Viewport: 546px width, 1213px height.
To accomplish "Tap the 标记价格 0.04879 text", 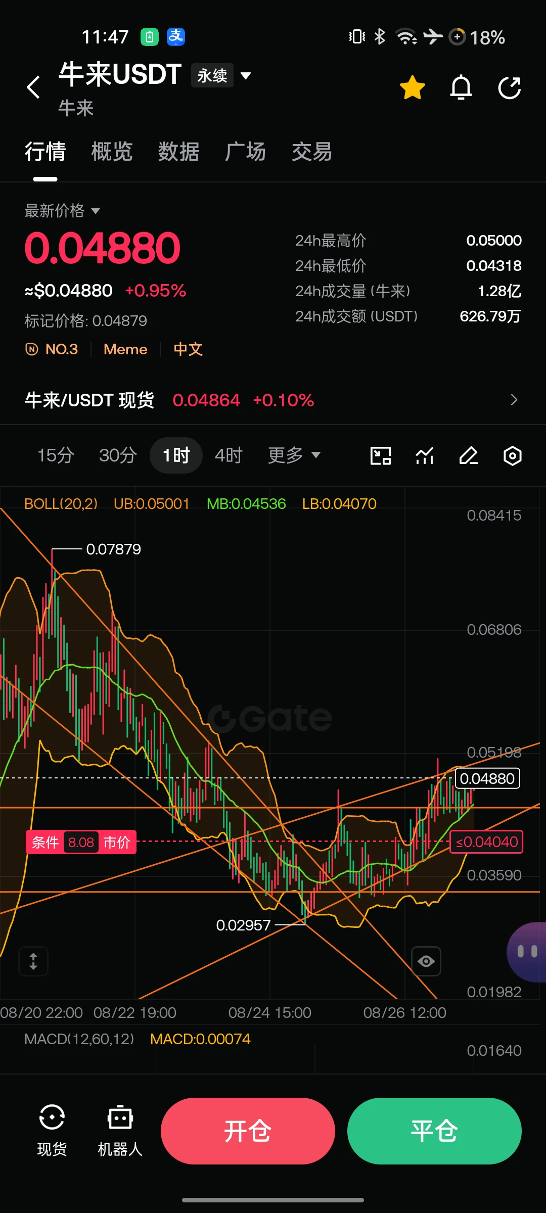I will pyautogui.click(x=86, y=321).
